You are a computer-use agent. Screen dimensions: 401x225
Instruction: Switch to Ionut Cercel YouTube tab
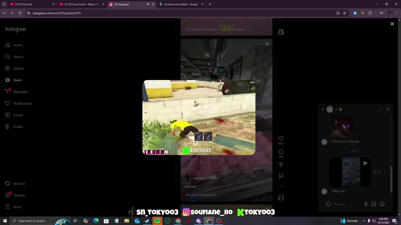coord(81,4)
